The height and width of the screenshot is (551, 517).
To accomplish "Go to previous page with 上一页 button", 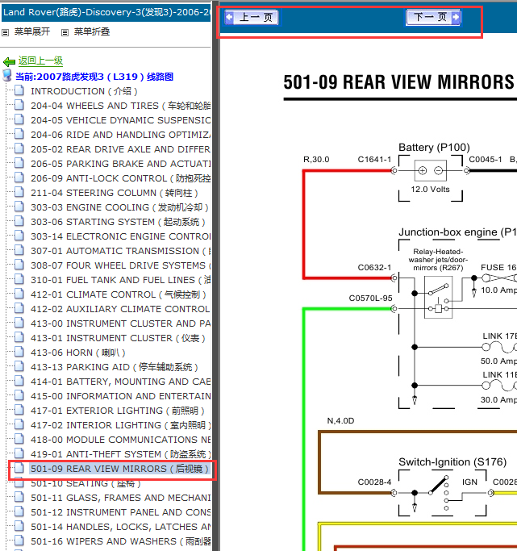I will 252,17.
